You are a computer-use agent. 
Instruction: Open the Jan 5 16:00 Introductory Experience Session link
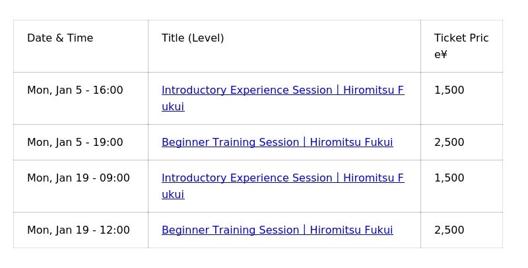[x=282, y=90]
